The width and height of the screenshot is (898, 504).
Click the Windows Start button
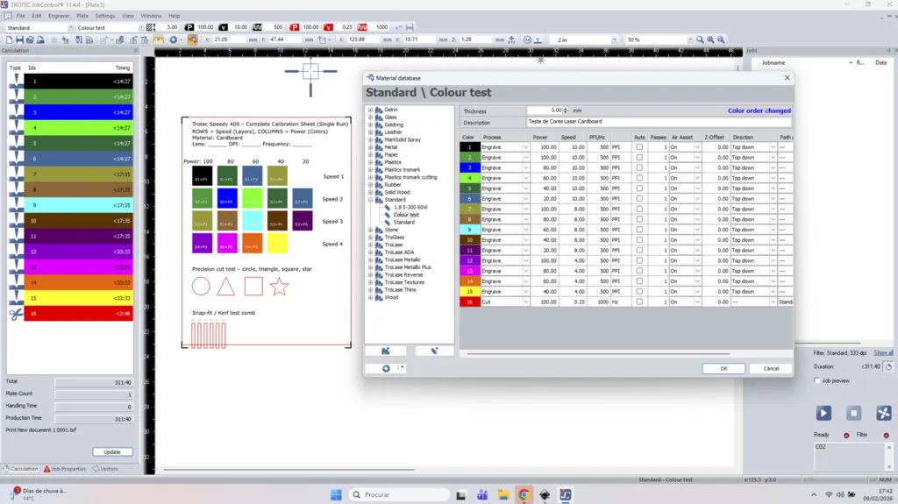(336, 495)
